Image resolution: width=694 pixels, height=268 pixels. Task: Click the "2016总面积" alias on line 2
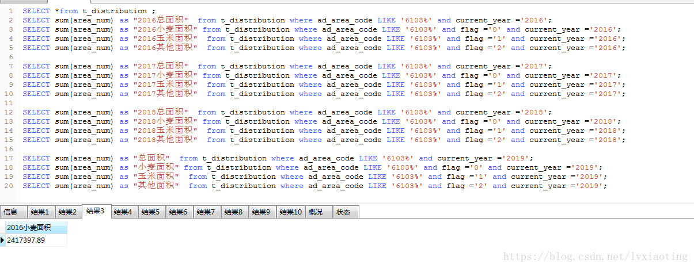tap(161, 20)
